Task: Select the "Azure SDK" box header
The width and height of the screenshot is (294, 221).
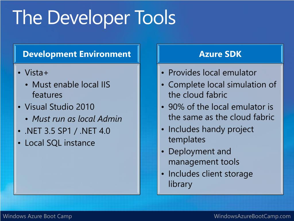Action: (x=220, y=54)
